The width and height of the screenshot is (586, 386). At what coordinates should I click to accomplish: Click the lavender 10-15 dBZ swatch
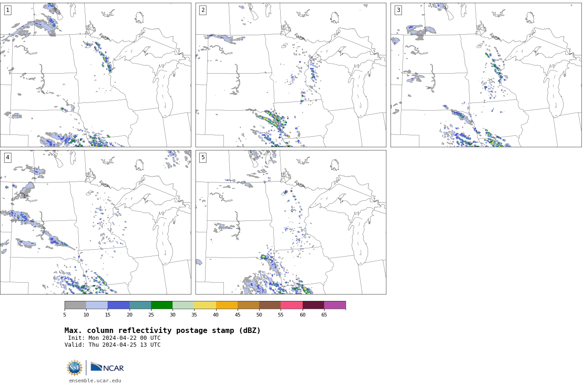point(97,305)
